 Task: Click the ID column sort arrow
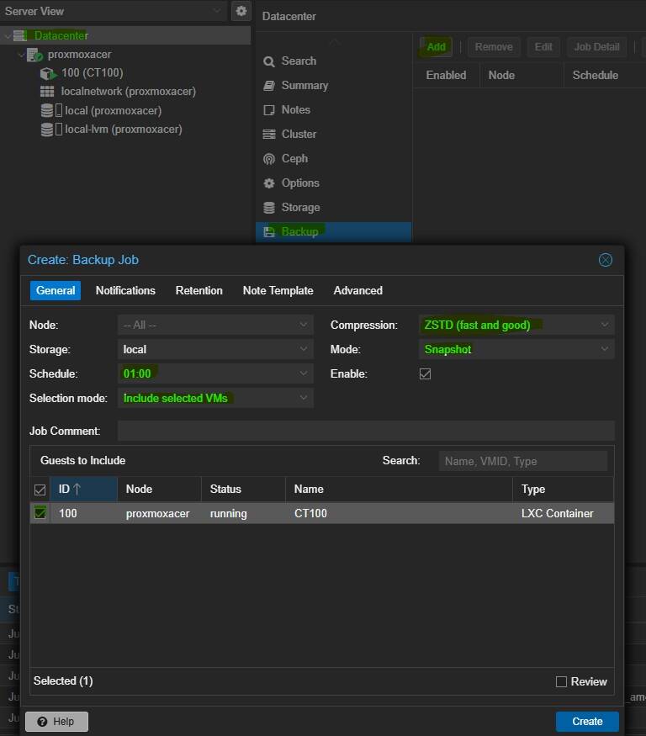(77, 489)
